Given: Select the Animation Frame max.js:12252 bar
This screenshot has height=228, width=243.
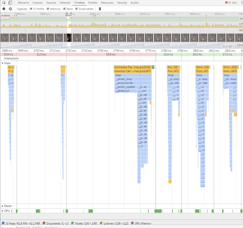Looking at the screenshot, I should tap(133, 67).
